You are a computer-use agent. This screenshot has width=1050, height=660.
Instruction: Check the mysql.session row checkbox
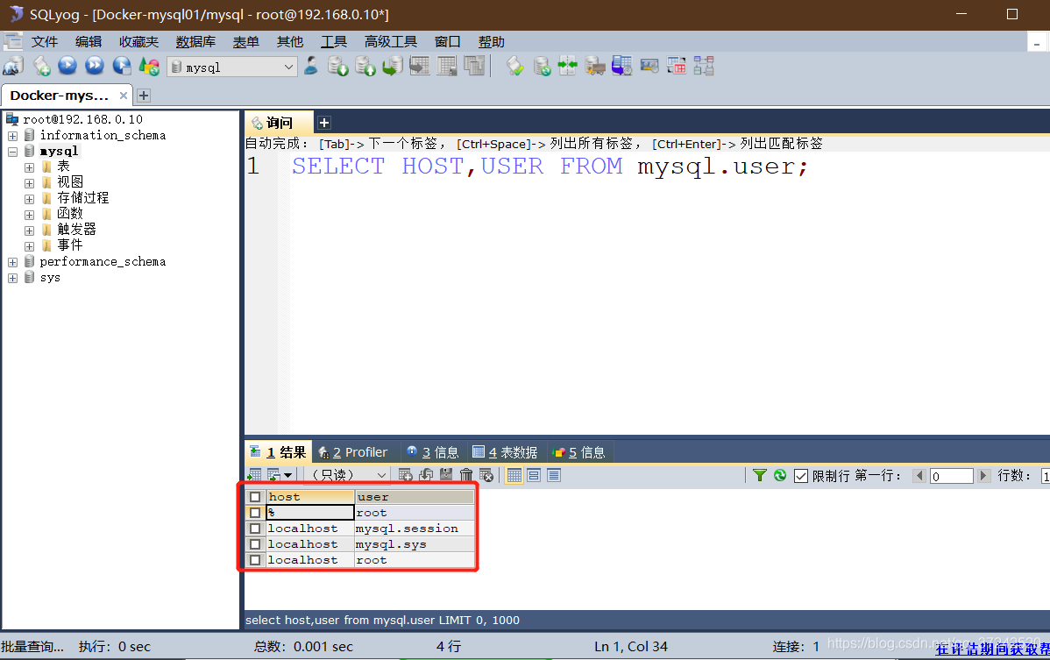point(255,529)
